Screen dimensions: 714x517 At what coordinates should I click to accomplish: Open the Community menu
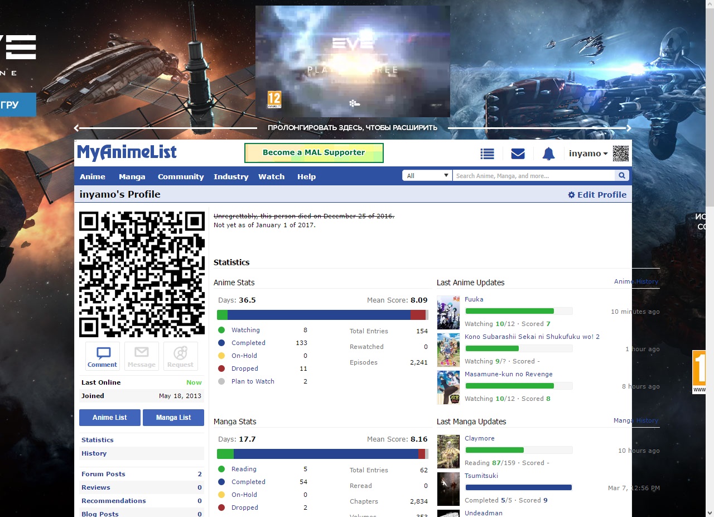coord(181,176)
